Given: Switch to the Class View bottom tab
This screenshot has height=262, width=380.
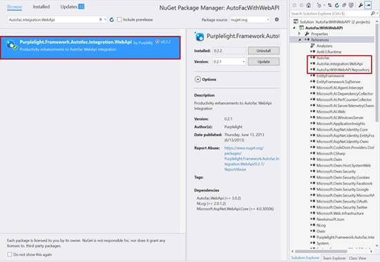Looking at the screenshot, I should [x=357, y=258].
